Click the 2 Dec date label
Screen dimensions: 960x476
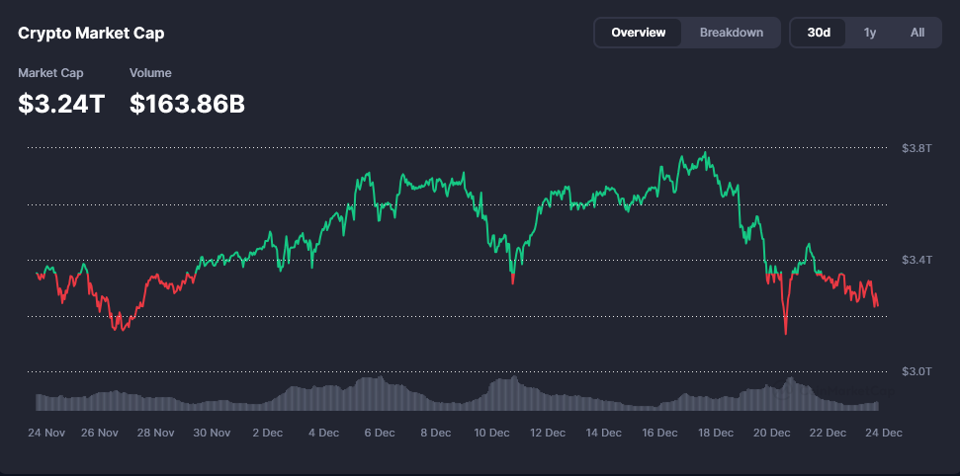coord(268,433)
